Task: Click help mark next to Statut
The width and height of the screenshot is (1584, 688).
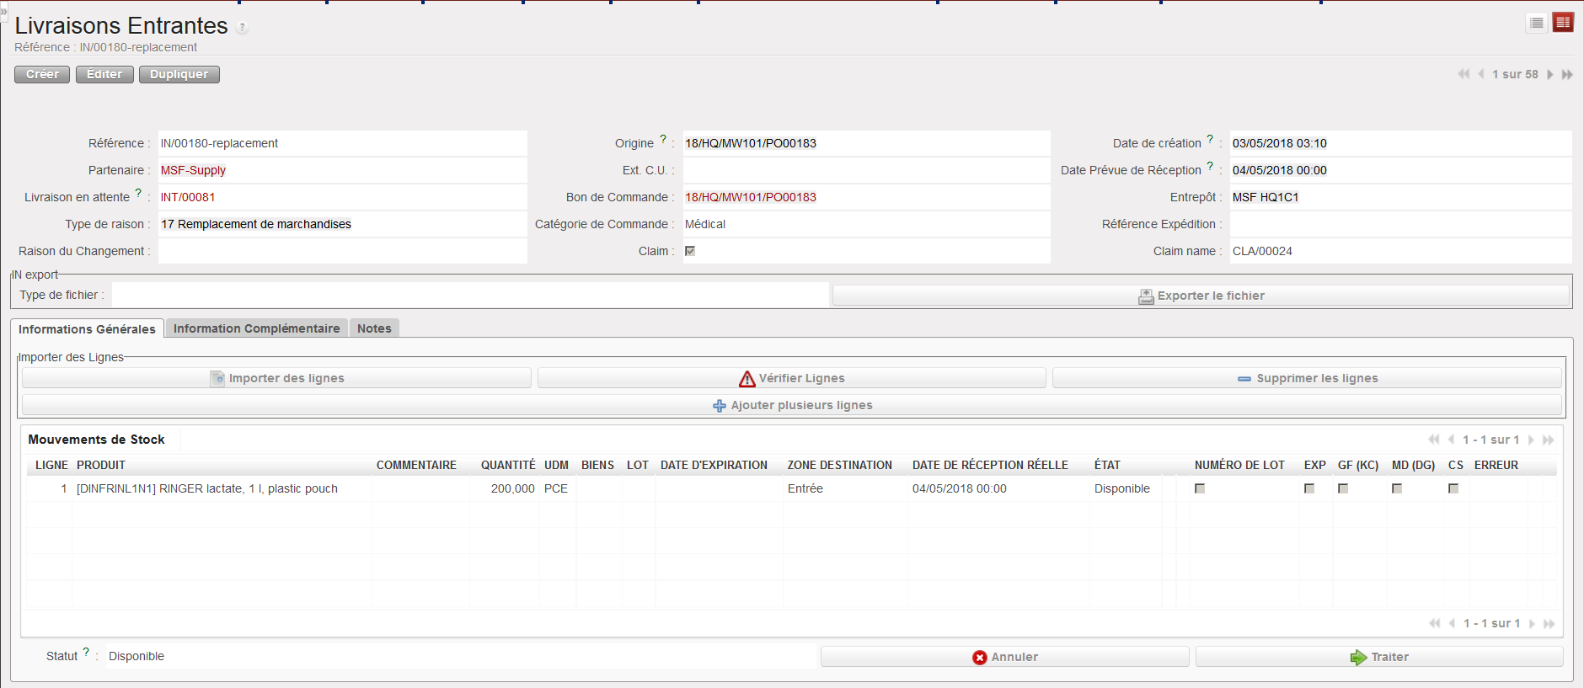Action: point(86,652)
